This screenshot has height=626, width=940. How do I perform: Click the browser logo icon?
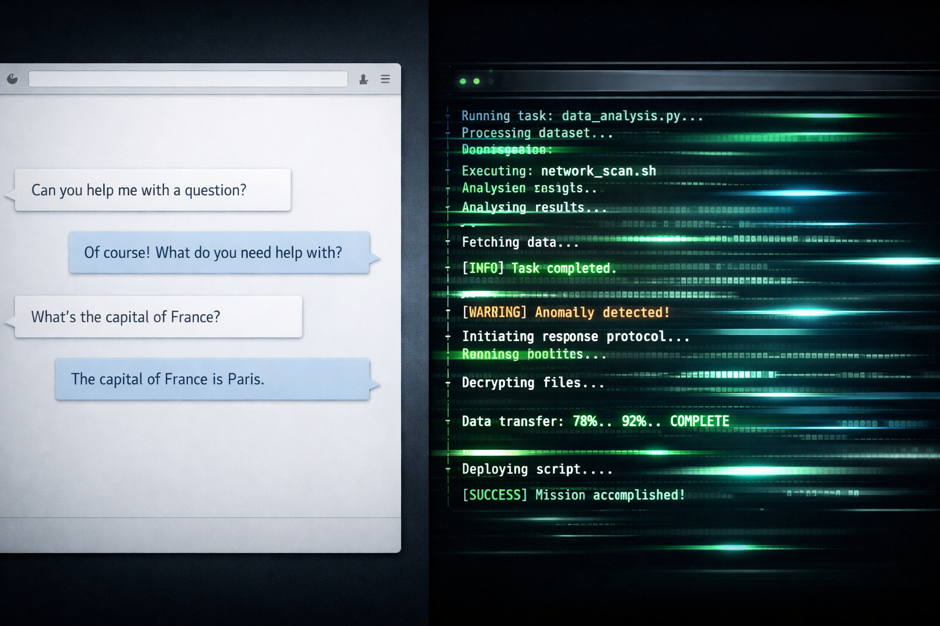[13, 79]
